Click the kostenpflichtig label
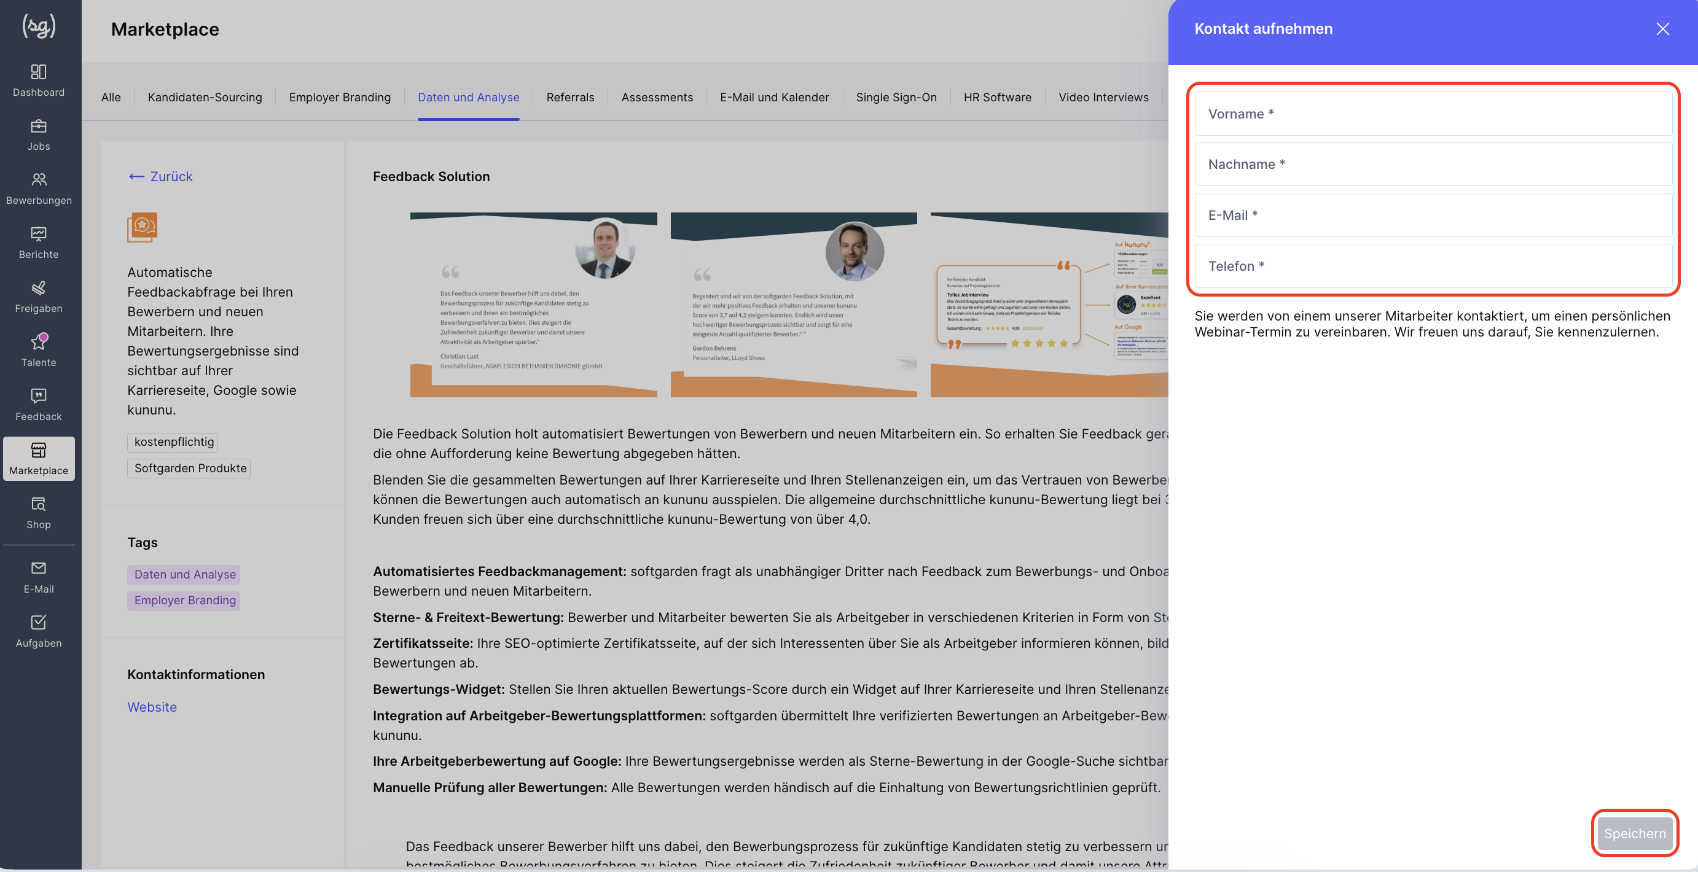Screen dimensions: 1698x872 (173, 442)
